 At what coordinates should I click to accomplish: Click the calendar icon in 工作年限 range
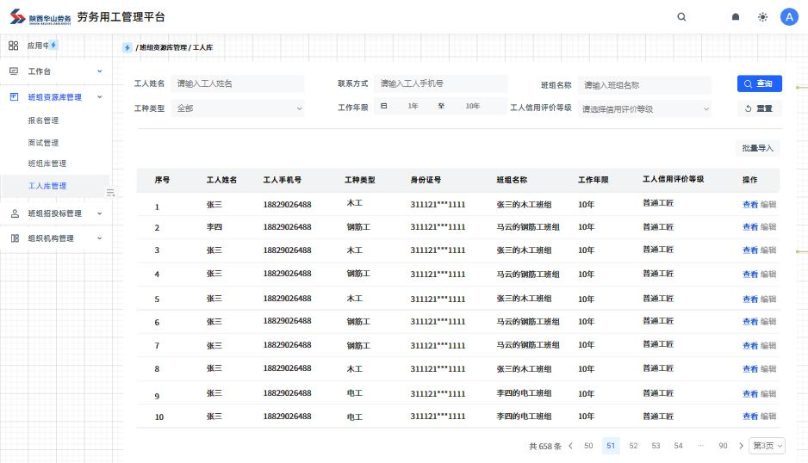[x=384, y=107]
